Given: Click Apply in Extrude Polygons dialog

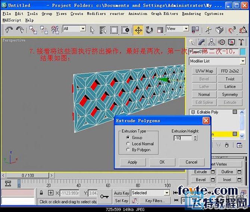Looking at the screenshot, I should point(133,162).
